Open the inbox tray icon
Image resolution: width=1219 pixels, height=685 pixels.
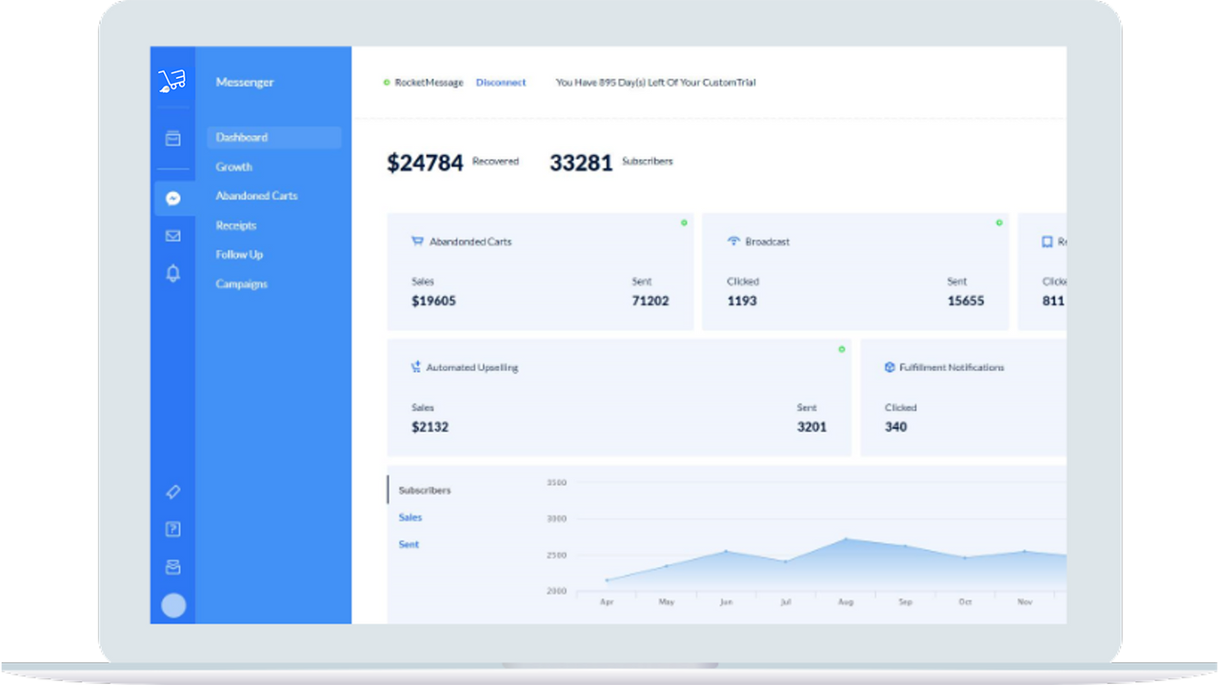click(172, 567)
